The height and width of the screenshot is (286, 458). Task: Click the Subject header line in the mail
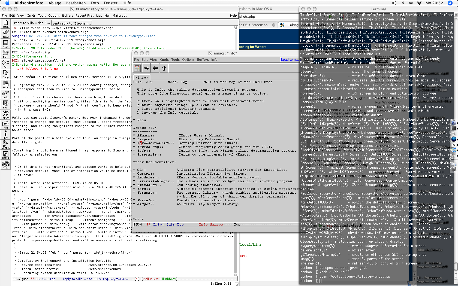click(83, 36)
